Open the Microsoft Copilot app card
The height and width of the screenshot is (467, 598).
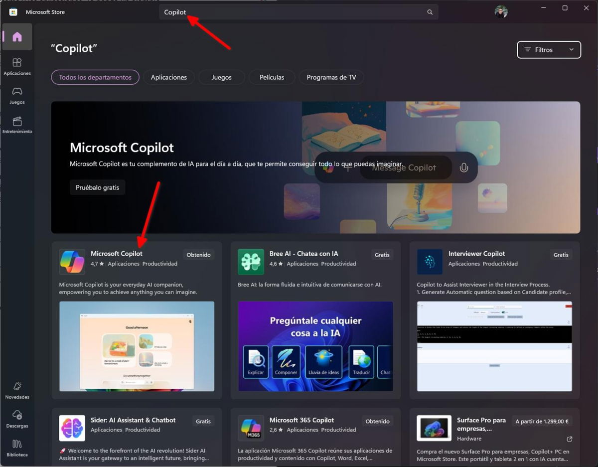(117, 253)
